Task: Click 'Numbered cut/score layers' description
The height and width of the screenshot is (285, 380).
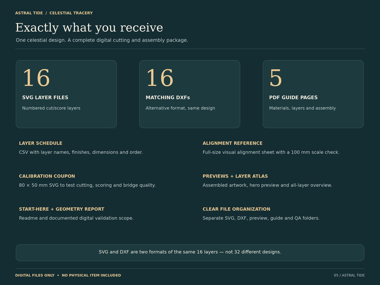Action: coord(51,108)
